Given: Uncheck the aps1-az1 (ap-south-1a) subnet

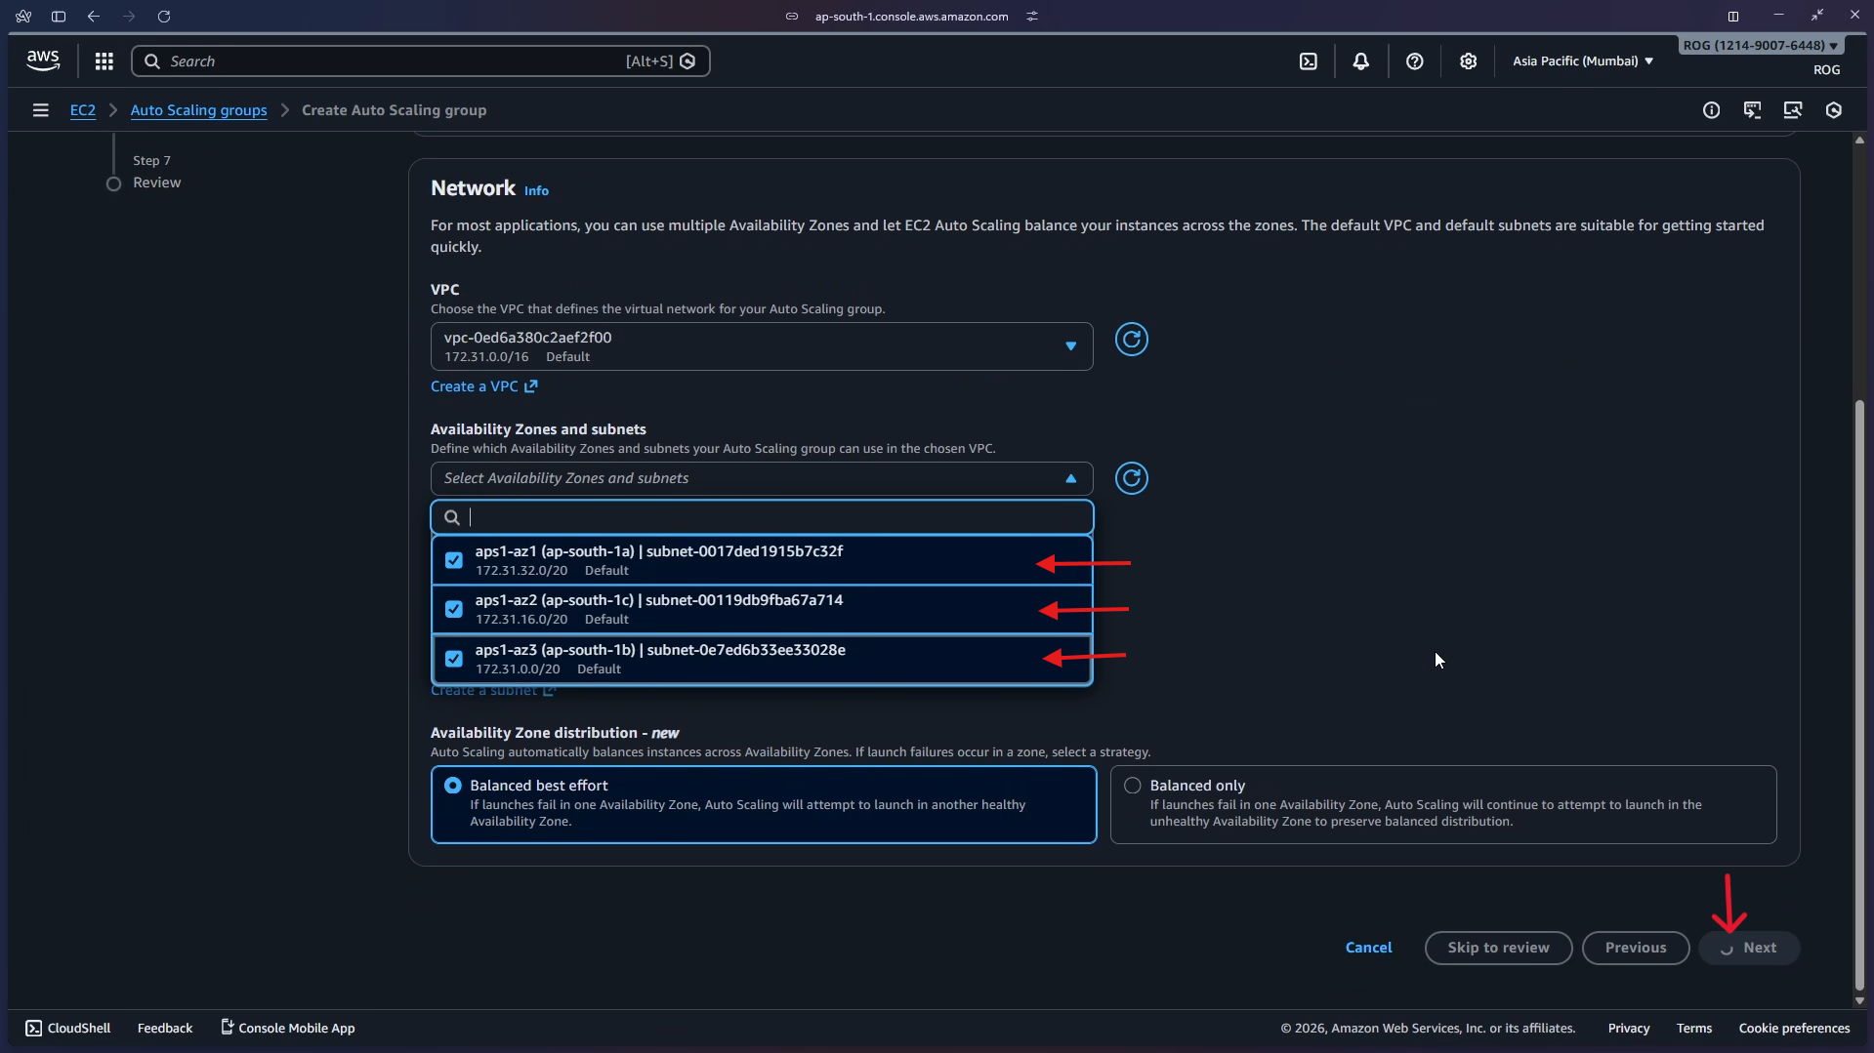Looking at the screenshot, I should click(454, 560).
